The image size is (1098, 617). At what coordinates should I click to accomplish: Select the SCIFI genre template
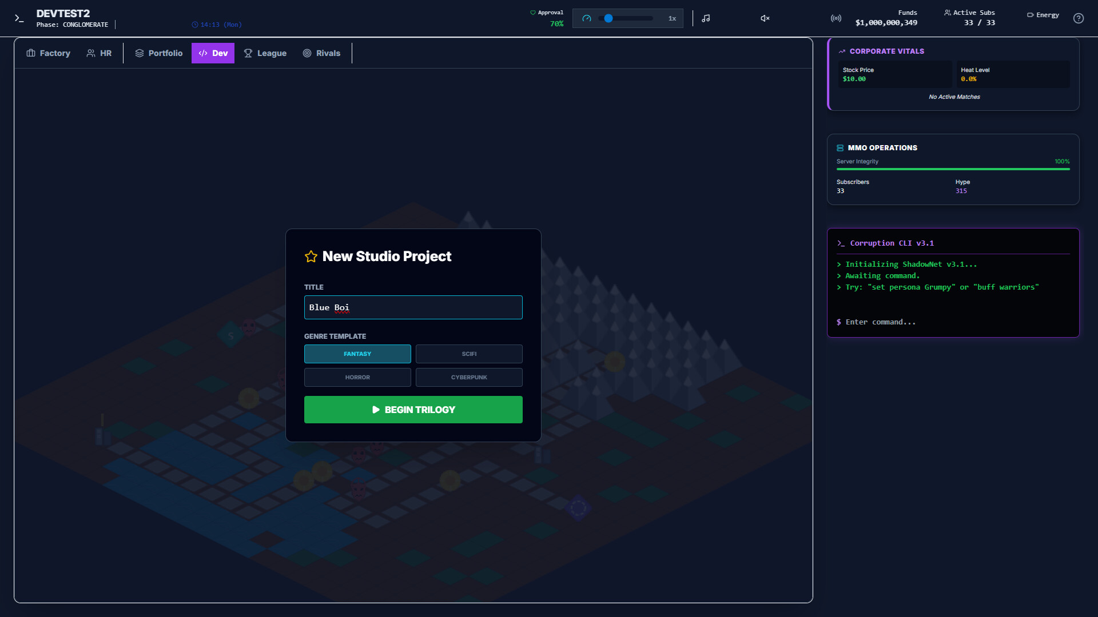(469, 354)
